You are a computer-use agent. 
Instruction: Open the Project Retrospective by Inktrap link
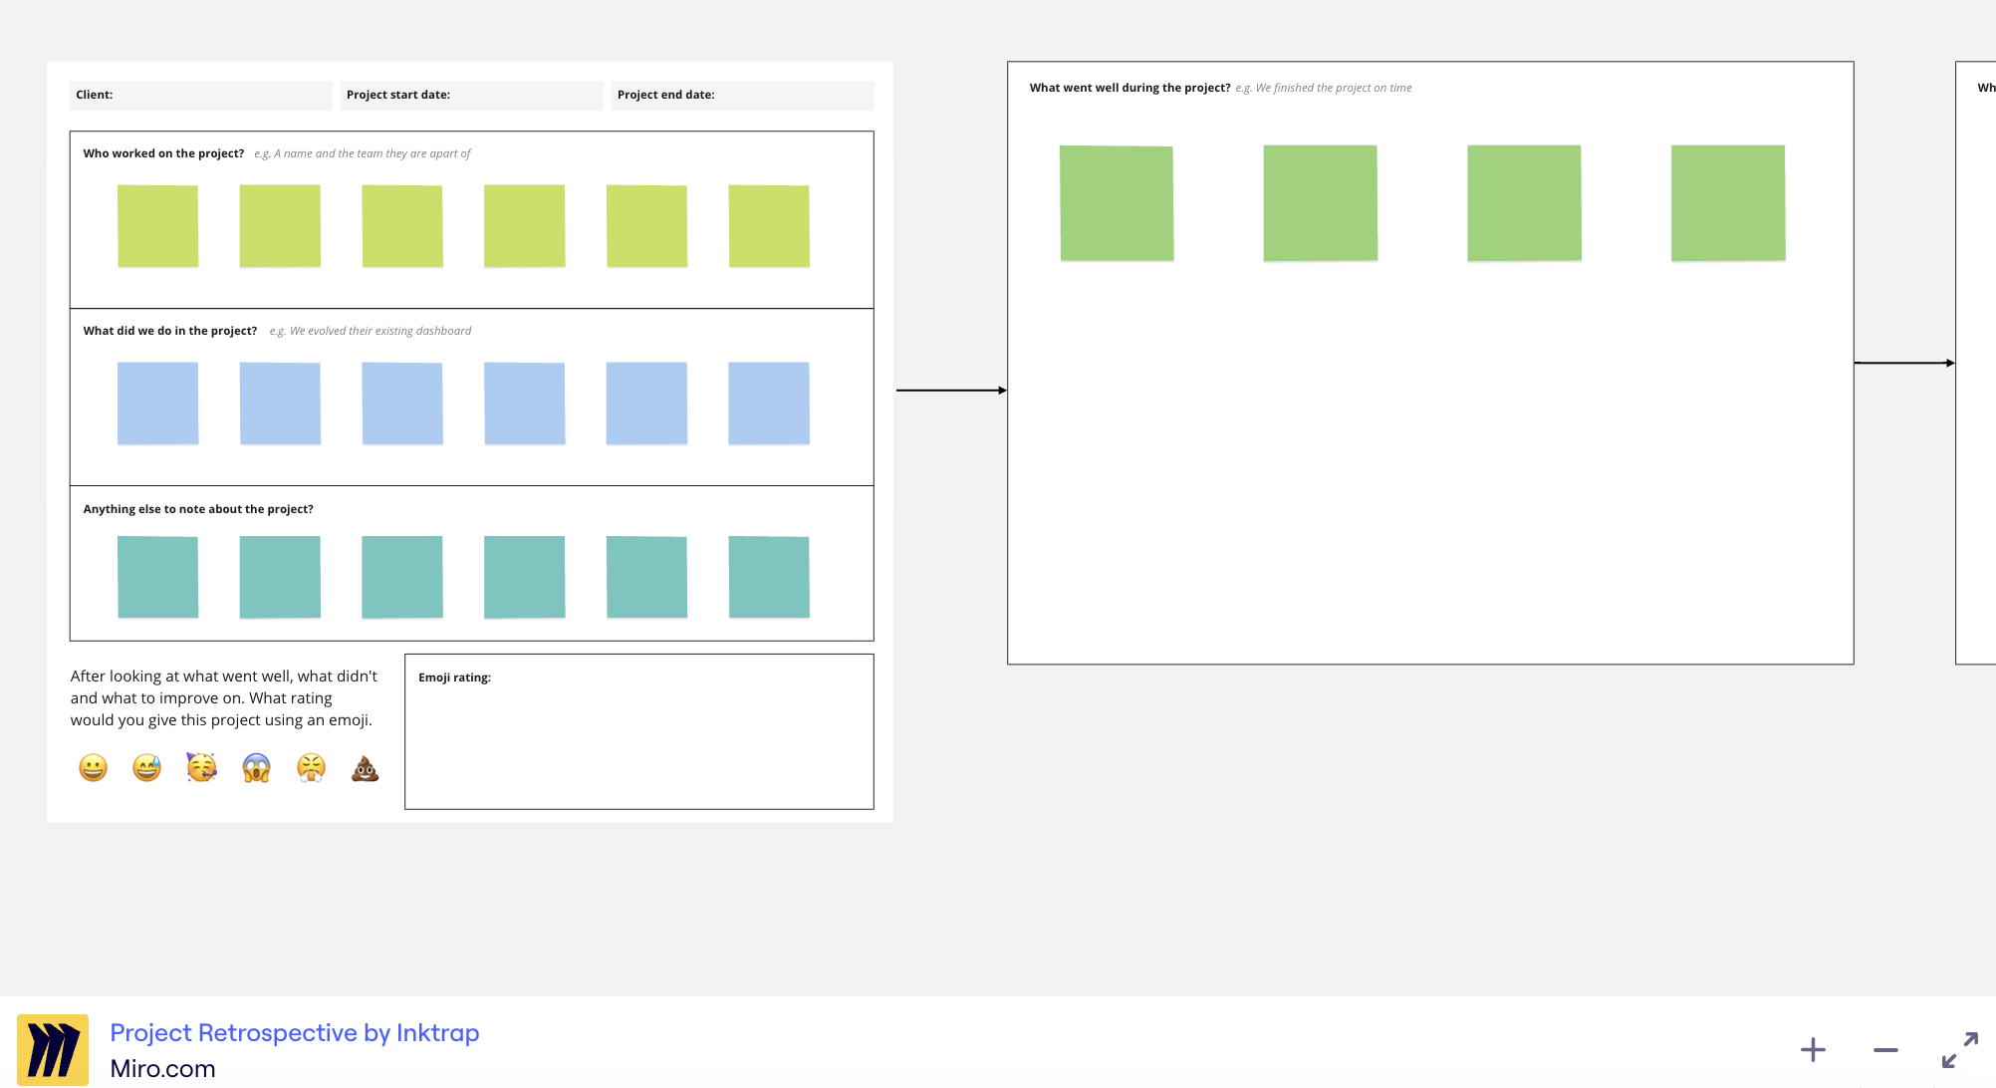294,1033
